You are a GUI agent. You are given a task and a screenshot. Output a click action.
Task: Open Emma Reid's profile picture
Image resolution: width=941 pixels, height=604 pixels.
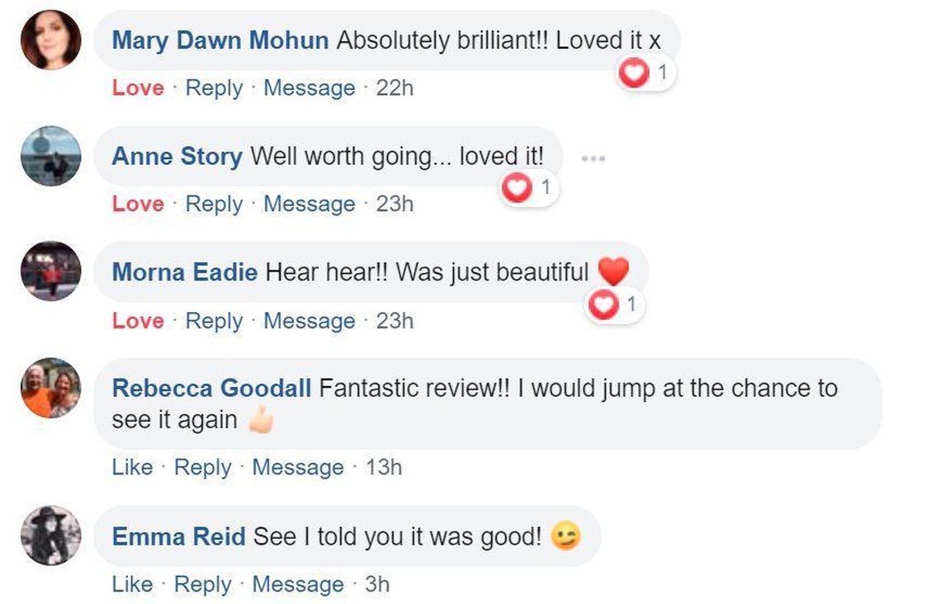pyautogui.click(x=50, y=536)
